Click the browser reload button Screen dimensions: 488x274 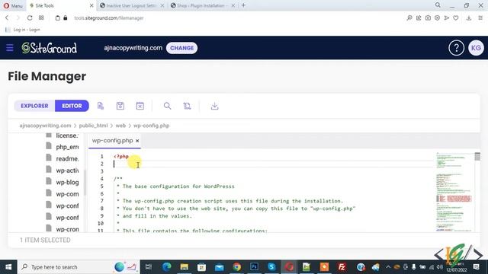coord(30,18)
